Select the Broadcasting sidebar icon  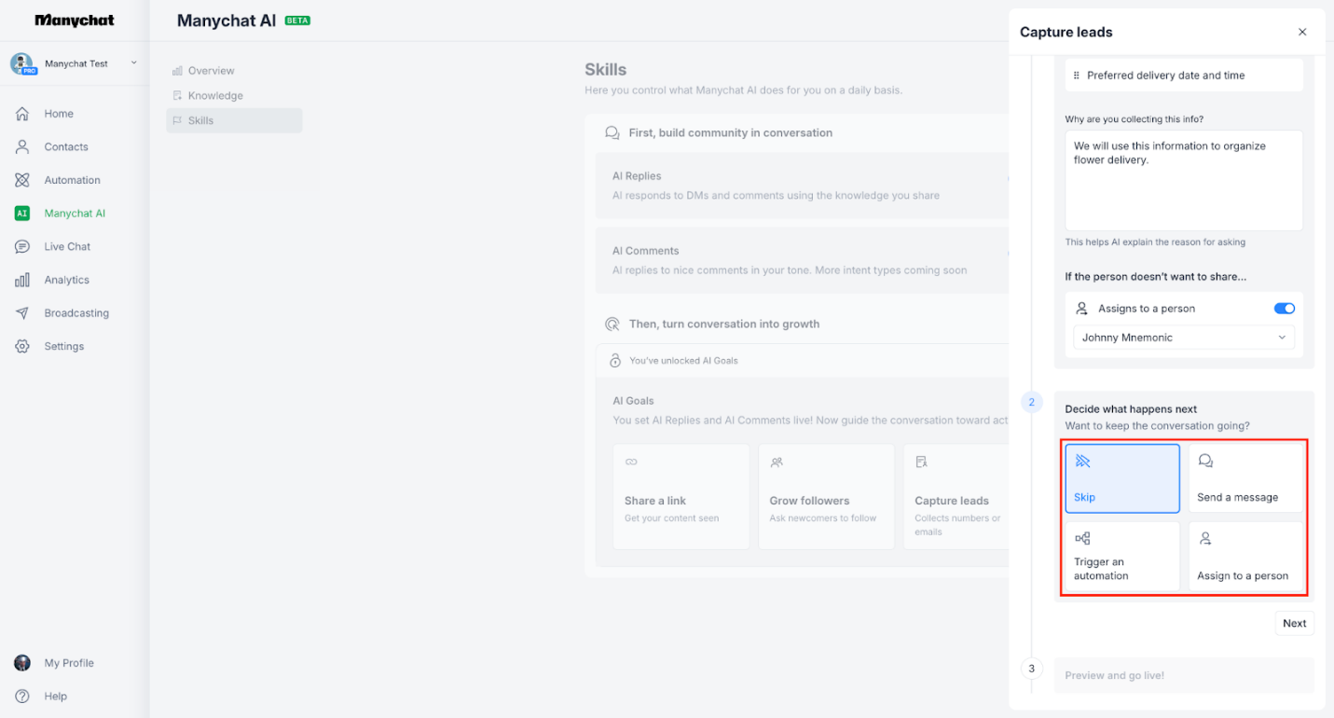point(76,312)
